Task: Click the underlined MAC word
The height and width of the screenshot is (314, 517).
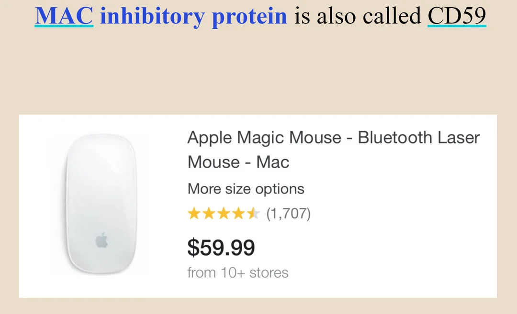Action: coord(64,15)
